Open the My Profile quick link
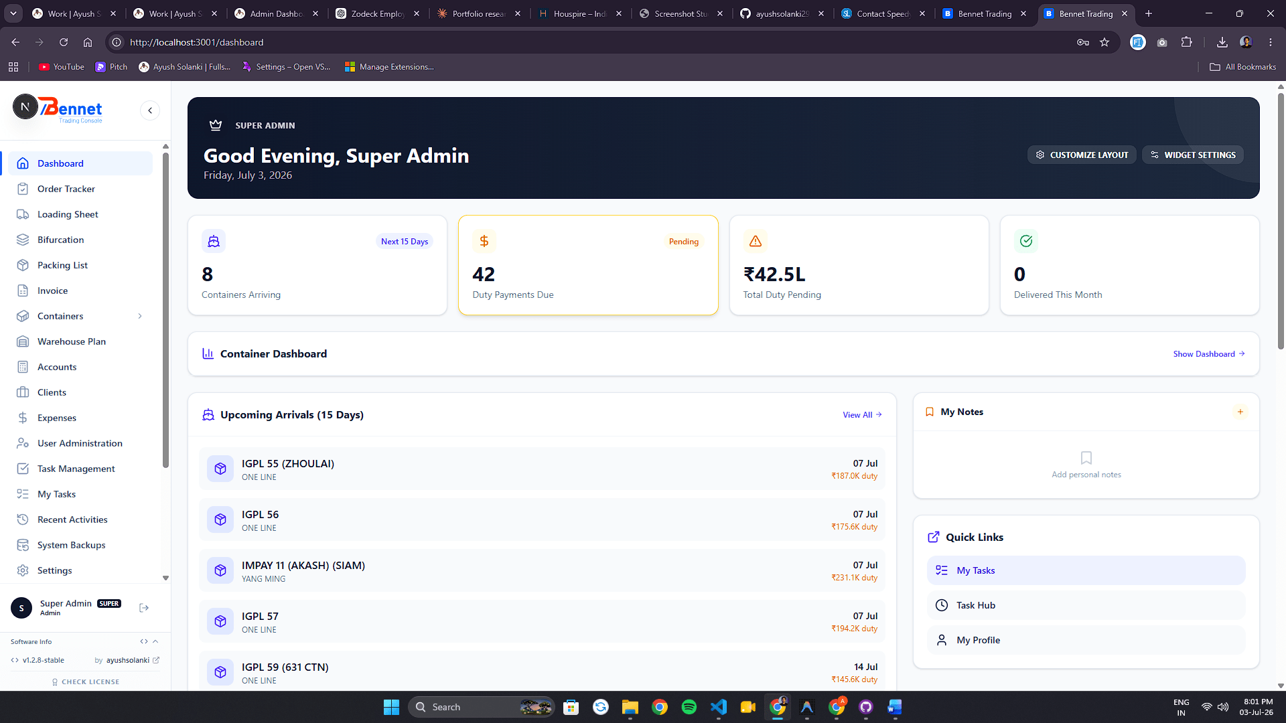Screen dimensions: 1286x723 1086,640
